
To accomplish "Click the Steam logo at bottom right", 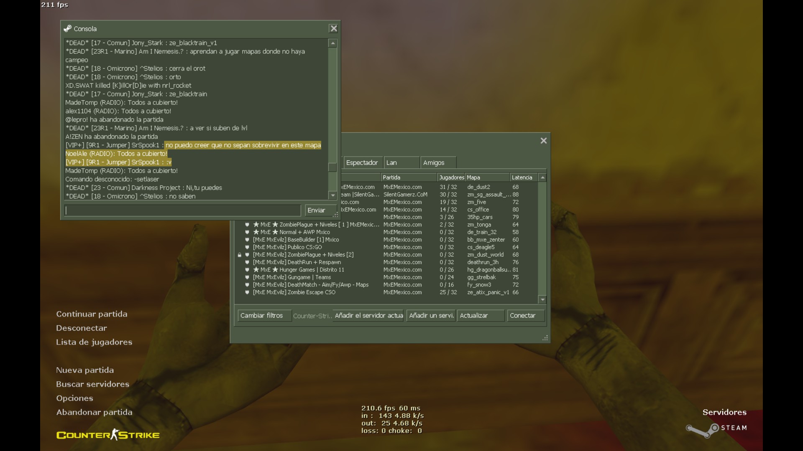I will tap(716, 430).
